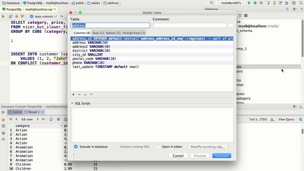
Task: Select the Open in editor radio button
Action: click(158, 147)
